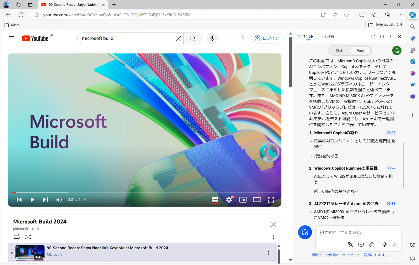Jump to timestamp 00:38
This screenshot has width=419, height=265.
pyautogui.click(x=391, y=204)
